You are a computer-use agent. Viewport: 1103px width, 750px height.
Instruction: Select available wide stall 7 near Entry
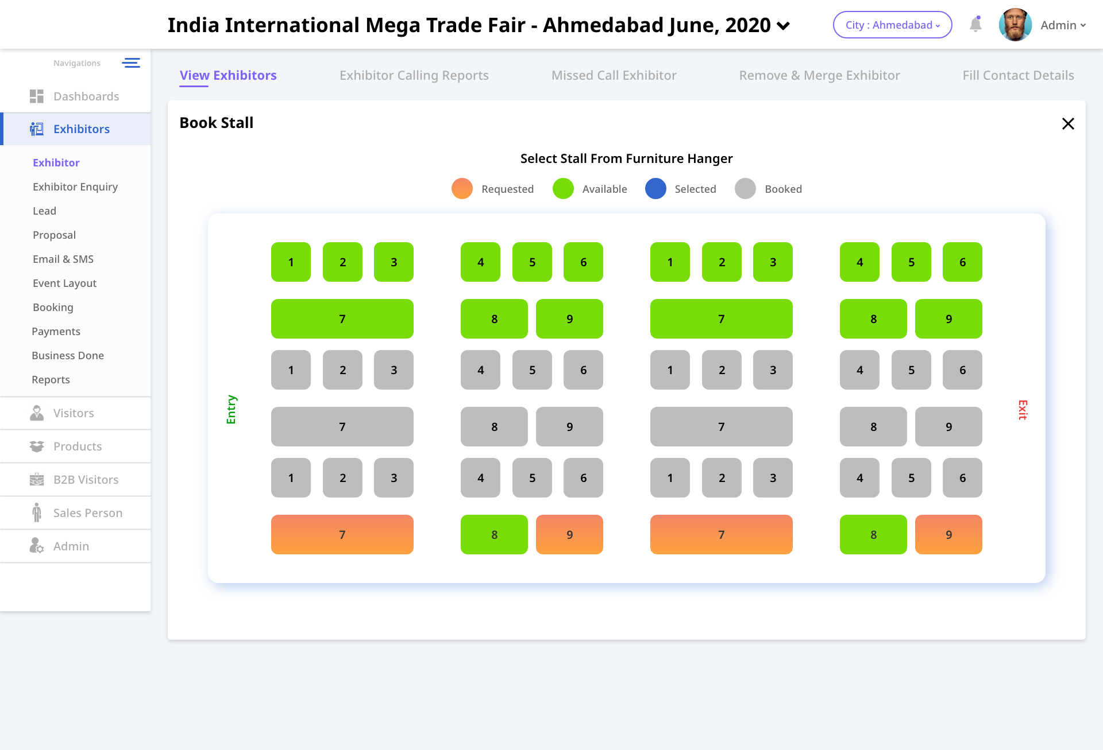(342, 318)
